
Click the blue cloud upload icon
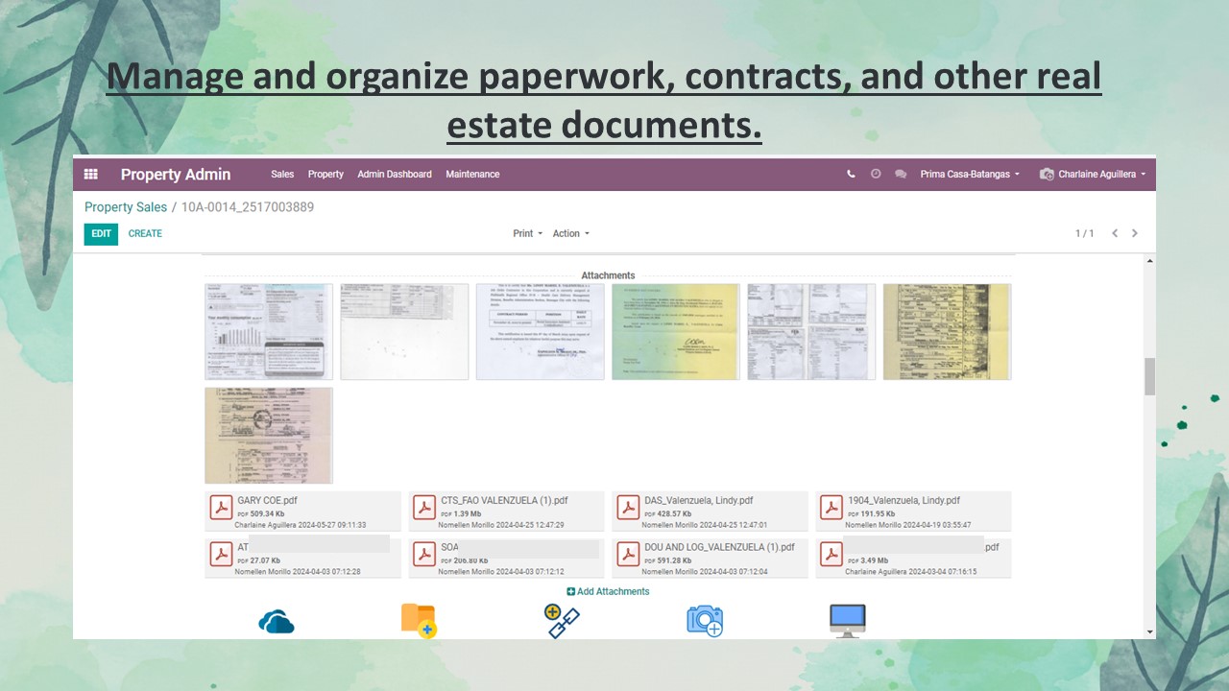click(277, 623)
